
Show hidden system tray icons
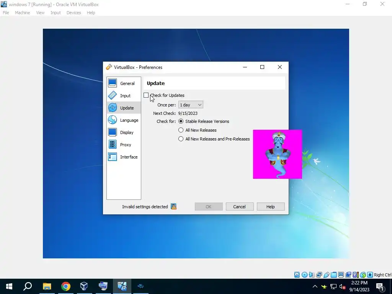click(x=315, y=286)
